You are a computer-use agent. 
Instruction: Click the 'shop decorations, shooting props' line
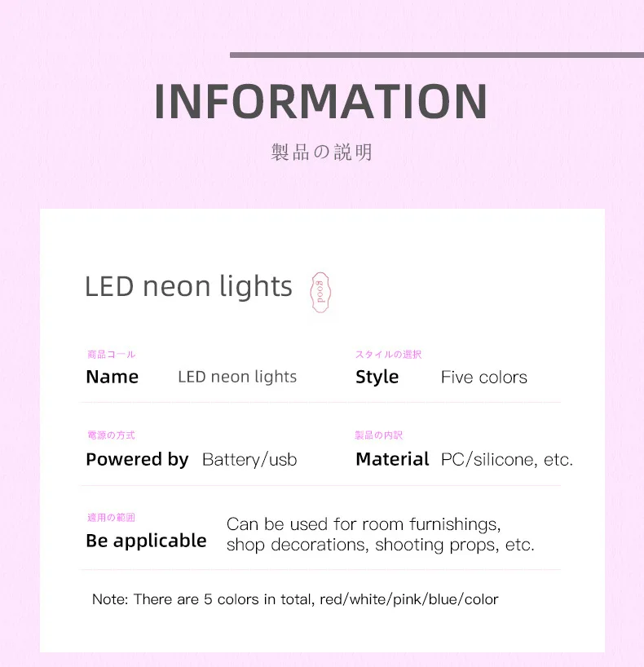pyautogui.click(x=381, y=545)
